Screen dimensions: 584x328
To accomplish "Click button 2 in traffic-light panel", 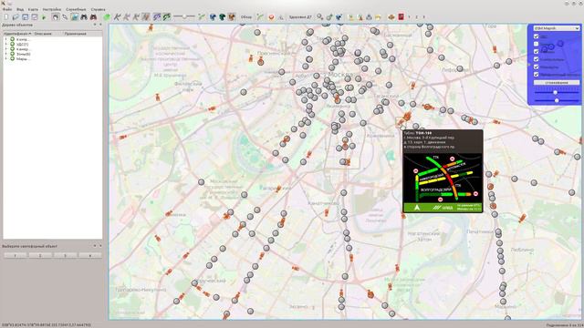I will (x=40, y=255).
